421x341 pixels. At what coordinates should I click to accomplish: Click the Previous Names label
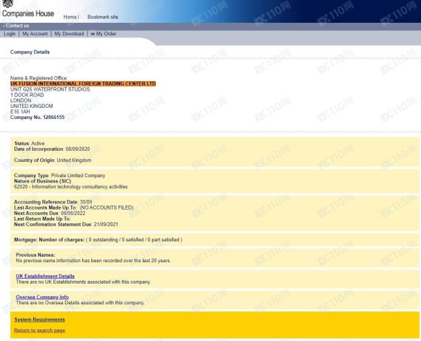tap(35, 255)
